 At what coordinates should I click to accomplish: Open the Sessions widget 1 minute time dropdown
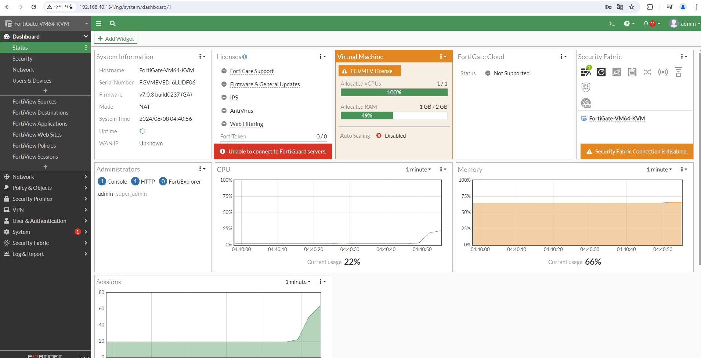click(298, 282)
